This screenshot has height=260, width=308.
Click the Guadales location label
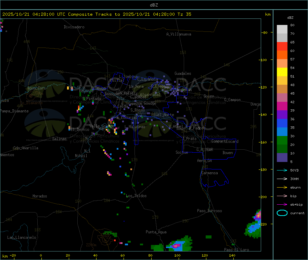(183, 73)
